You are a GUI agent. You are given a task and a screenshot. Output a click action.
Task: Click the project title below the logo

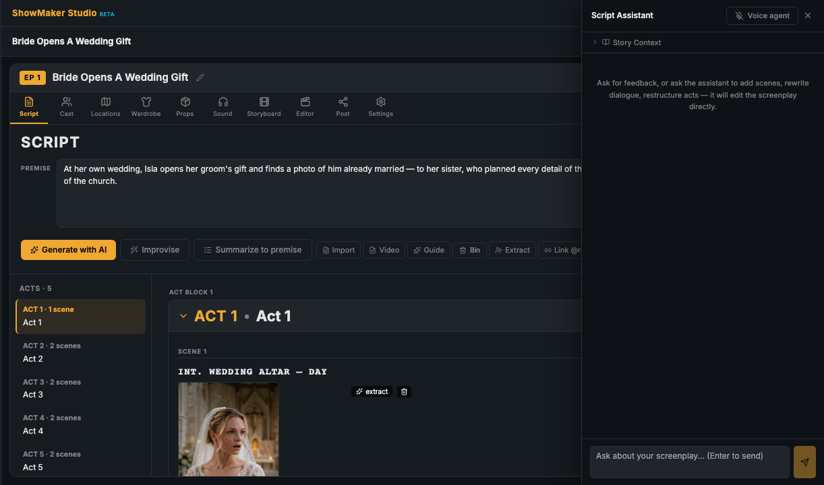tap(71, 41)
